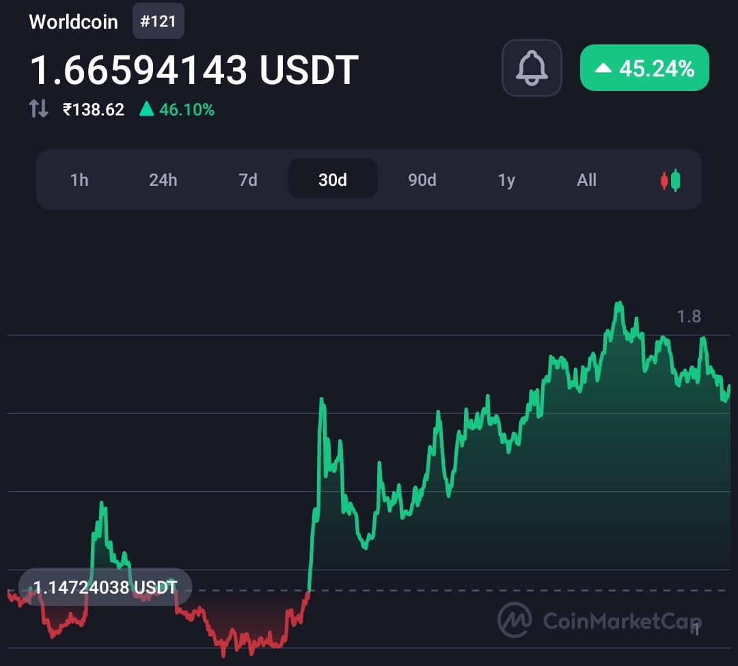Tap the ₹138.62 rupee price

pos(94,109)
